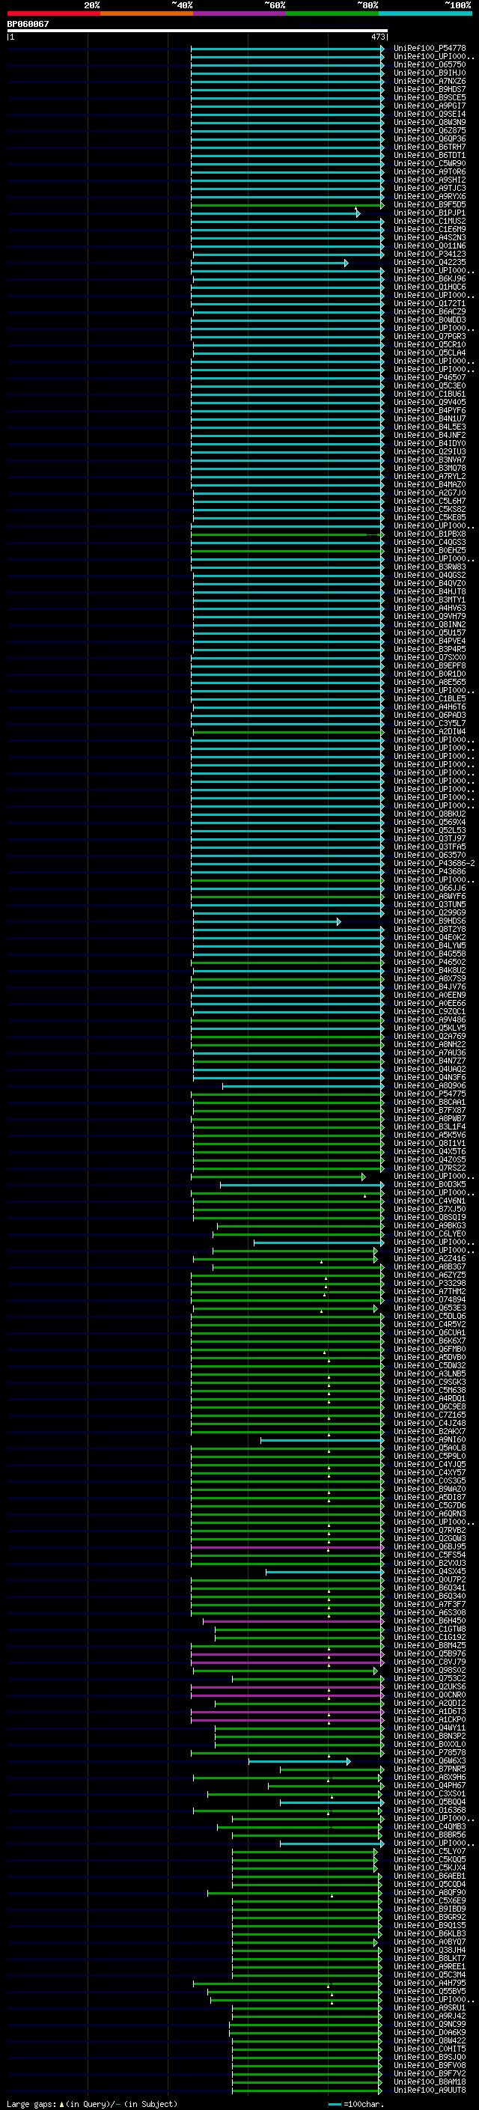Viewport: 479px width, 2110px height.
Task: Select label UniRef100_C1MUS2
Action: [x=430, y=221]
